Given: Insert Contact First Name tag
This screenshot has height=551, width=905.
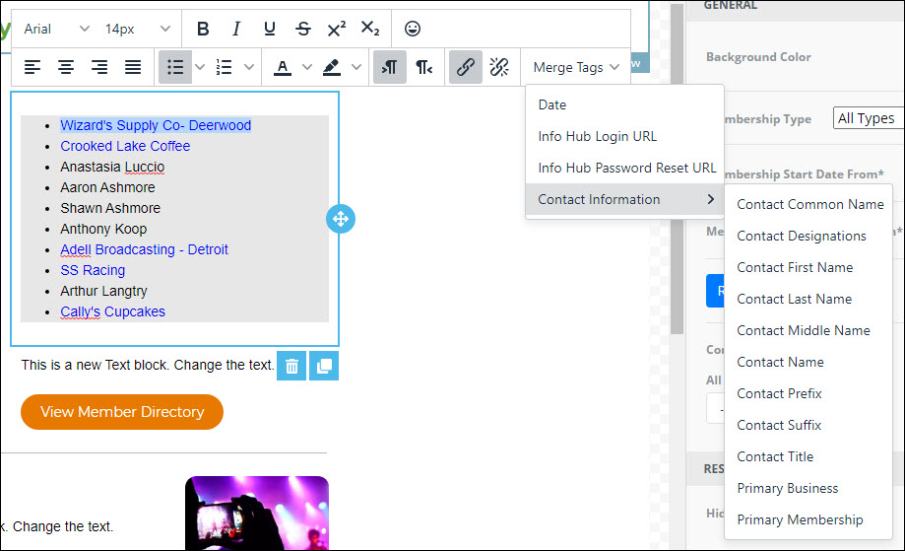Looking at the screenshot, I should point(808,267).
